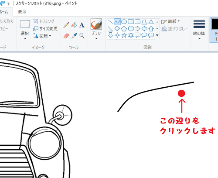Viewport: 218px width, 178px height.
Task: Click the rectangular 選択 selection tool
Action: tap(25, 24)
